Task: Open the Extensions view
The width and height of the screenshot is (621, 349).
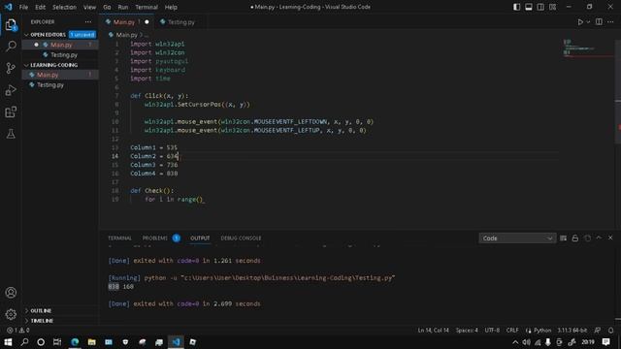Action: [x=11, y=112]
